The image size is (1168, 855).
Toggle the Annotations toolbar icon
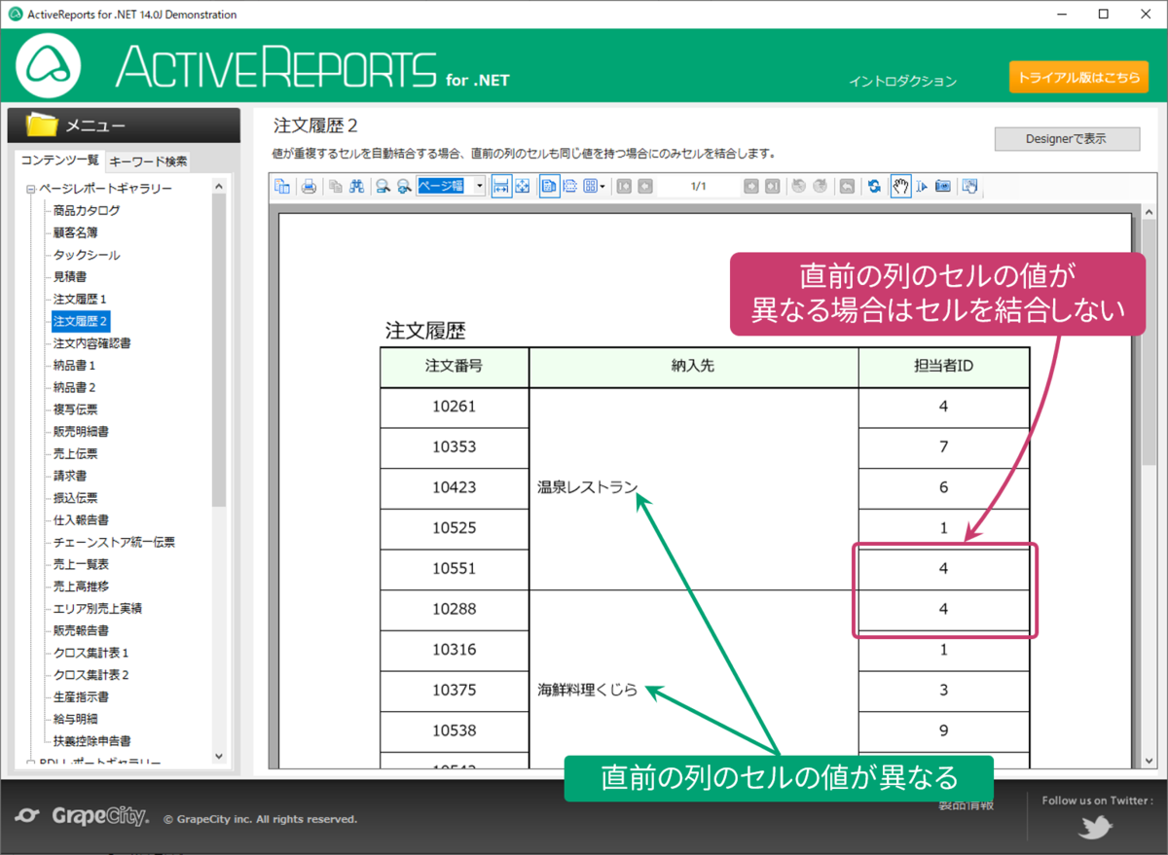(969, 186)
